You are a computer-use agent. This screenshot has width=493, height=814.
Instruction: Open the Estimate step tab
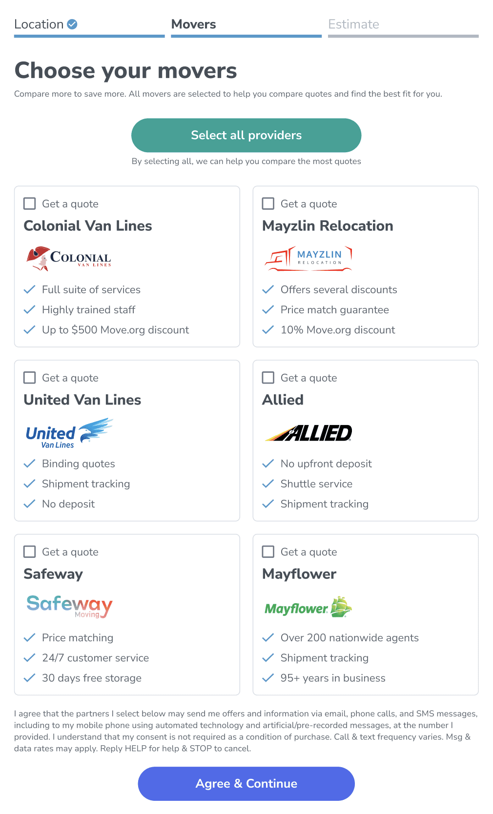coord(403,26)
